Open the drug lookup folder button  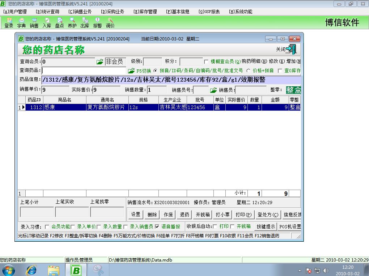[x=131, y=71]
